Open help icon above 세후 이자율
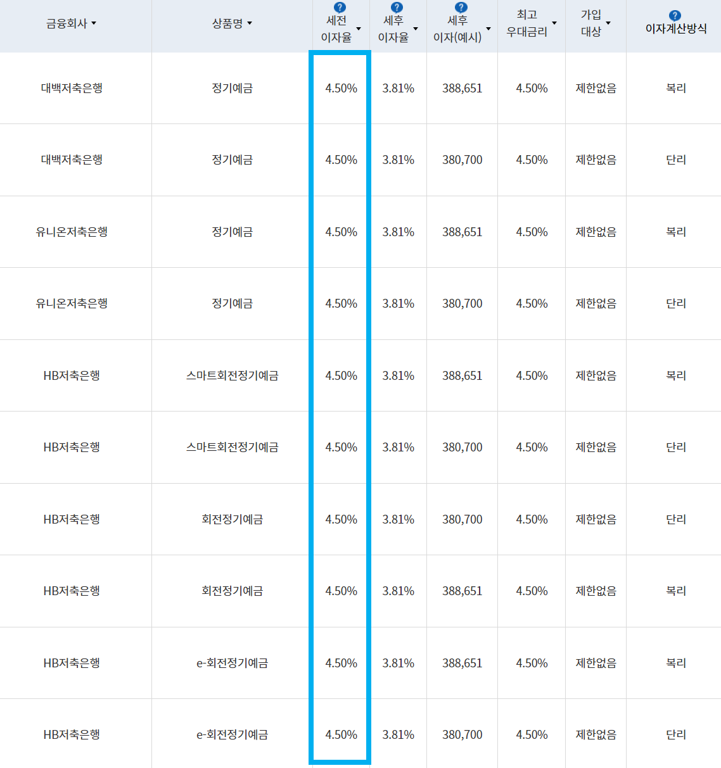 pos(397,8)
